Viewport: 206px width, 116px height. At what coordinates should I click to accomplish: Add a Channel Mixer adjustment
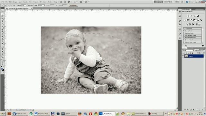pos(201,20)
